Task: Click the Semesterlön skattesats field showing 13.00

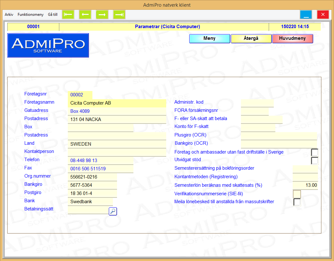Action: tap(305, 185)
